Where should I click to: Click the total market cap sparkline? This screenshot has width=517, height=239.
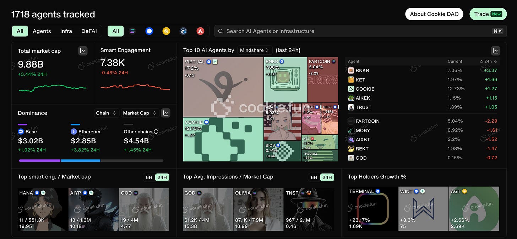[x=53, y=87]
